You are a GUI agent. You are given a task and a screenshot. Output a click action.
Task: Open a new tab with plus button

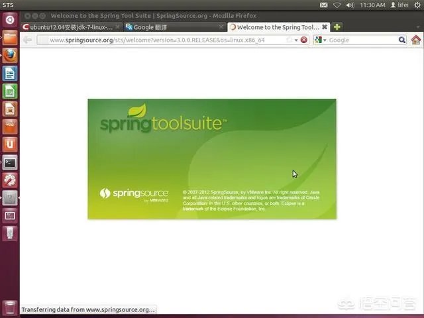point(337,27)
